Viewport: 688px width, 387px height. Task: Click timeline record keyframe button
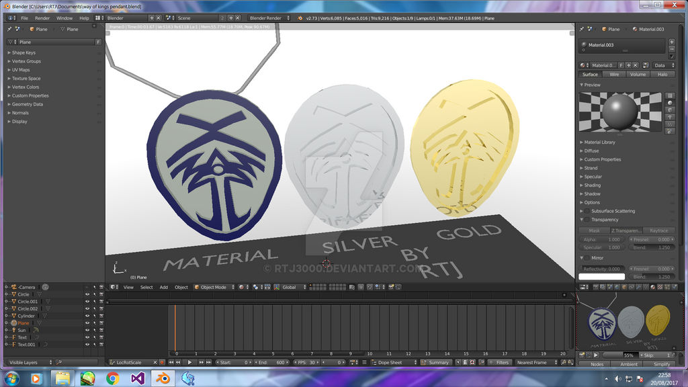click(x=162, y=362)
